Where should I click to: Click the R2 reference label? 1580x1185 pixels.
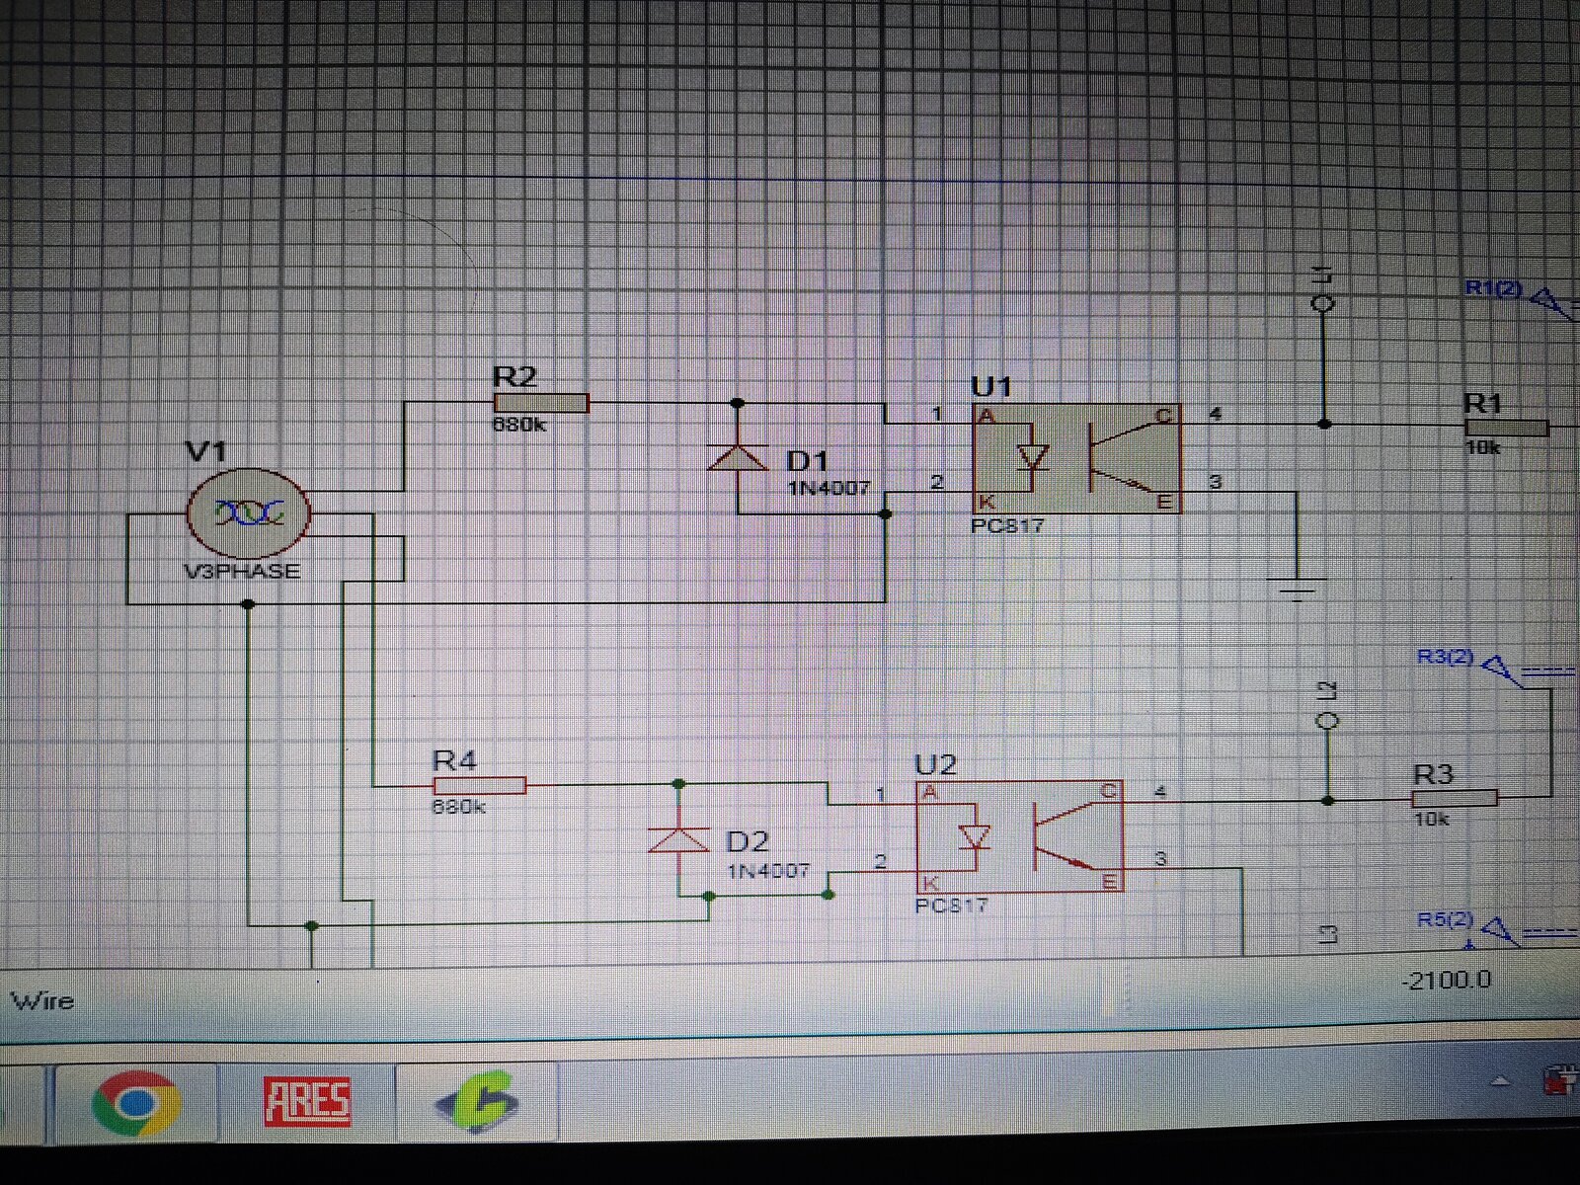click(514, 376)
